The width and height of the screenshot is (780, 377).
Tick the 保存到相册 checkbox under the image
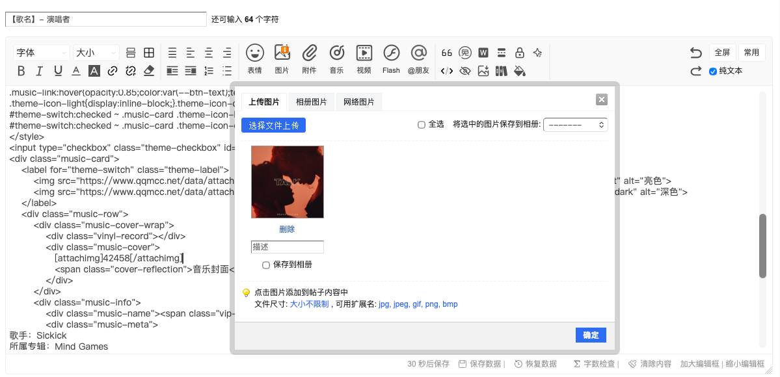(266, 265)
